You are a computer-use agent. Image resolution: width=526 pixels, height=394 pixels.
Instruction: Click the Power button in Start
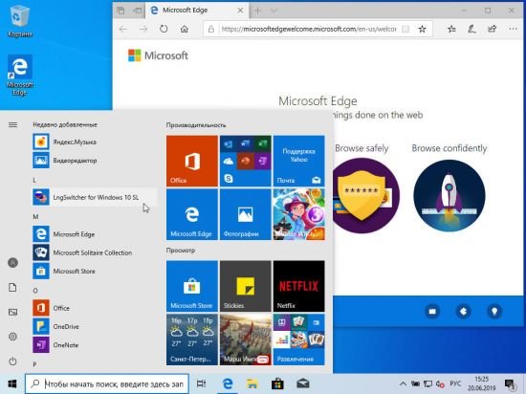pyautogui.click(x=12, y=361)
